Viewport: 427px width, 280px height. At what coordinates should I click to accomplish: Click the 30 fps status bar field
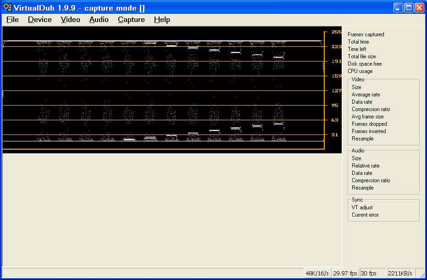click(373, 274)
